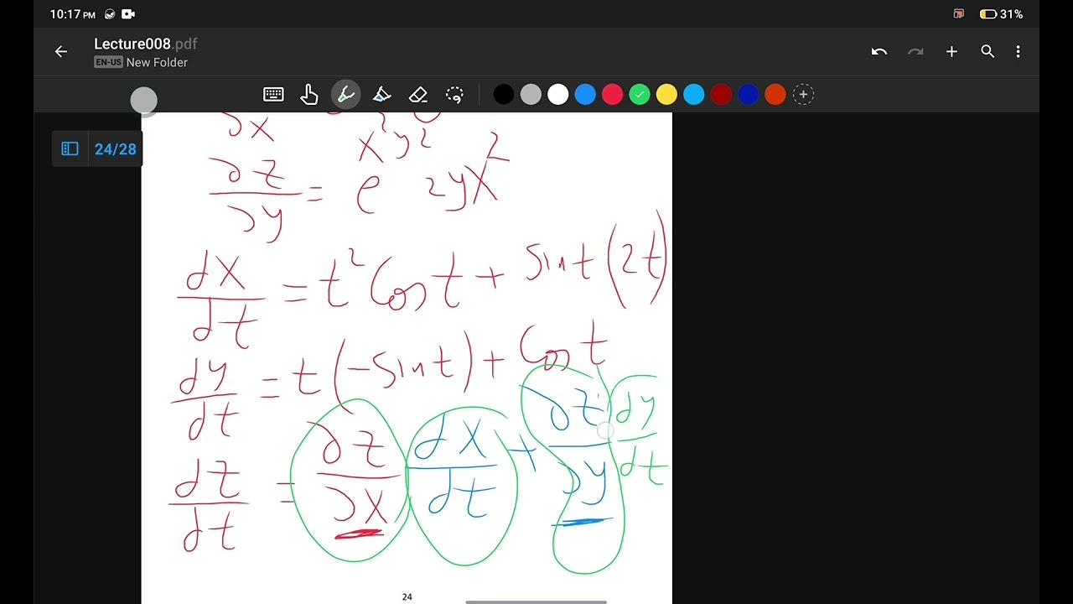Screen dimensions: 1073x604
Task: Pick the orange-red color swatch
Action: coord(775,95)
